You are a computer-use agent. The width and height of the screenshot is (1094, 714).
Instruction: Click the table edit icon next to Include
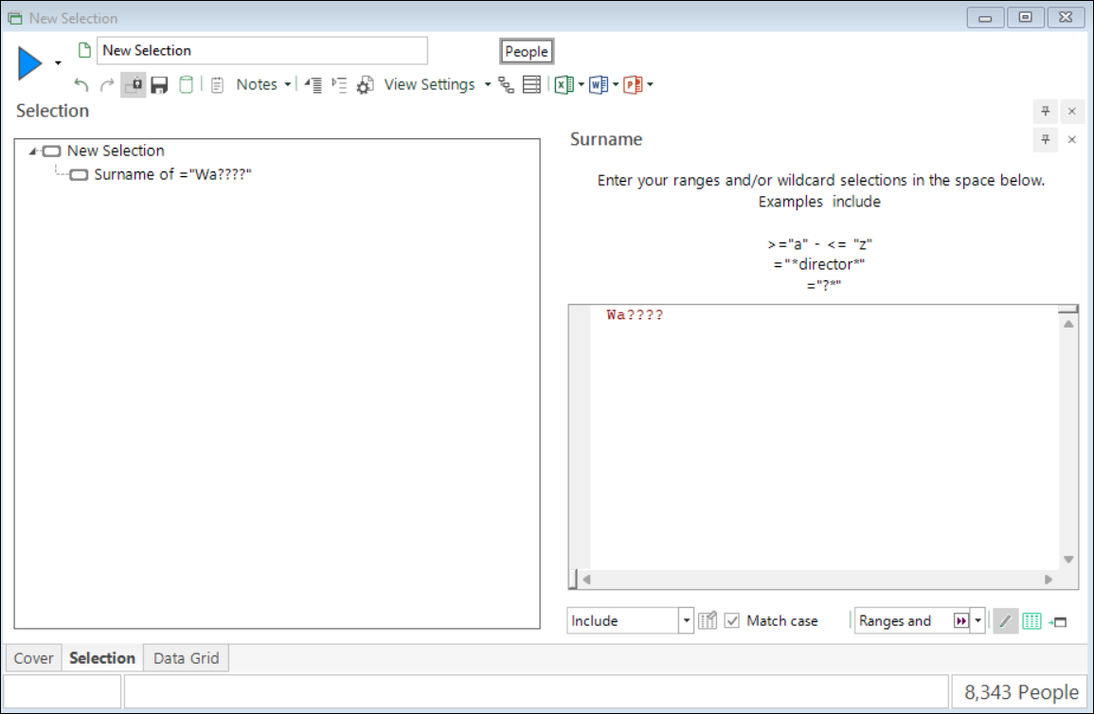tap(708, 620)
